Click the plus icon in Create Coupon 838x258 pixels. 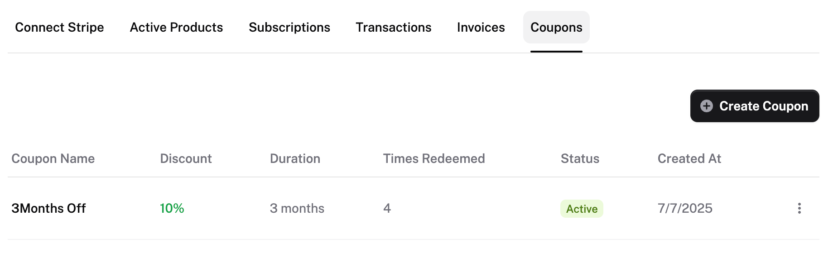point(707,106)
